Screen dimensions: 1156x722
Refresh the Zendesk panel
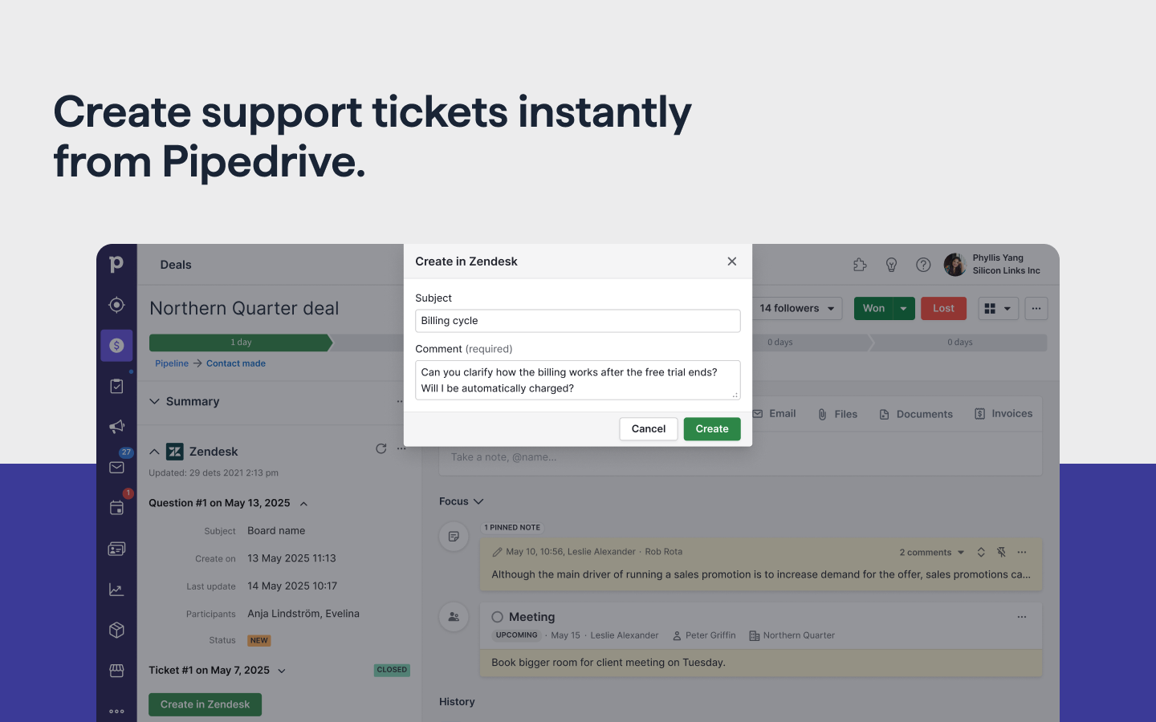[x=381, y=449]
